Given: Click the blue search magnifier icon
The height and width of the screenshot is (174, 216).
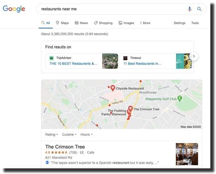Looking at the screenshot, I should point(199,9).
